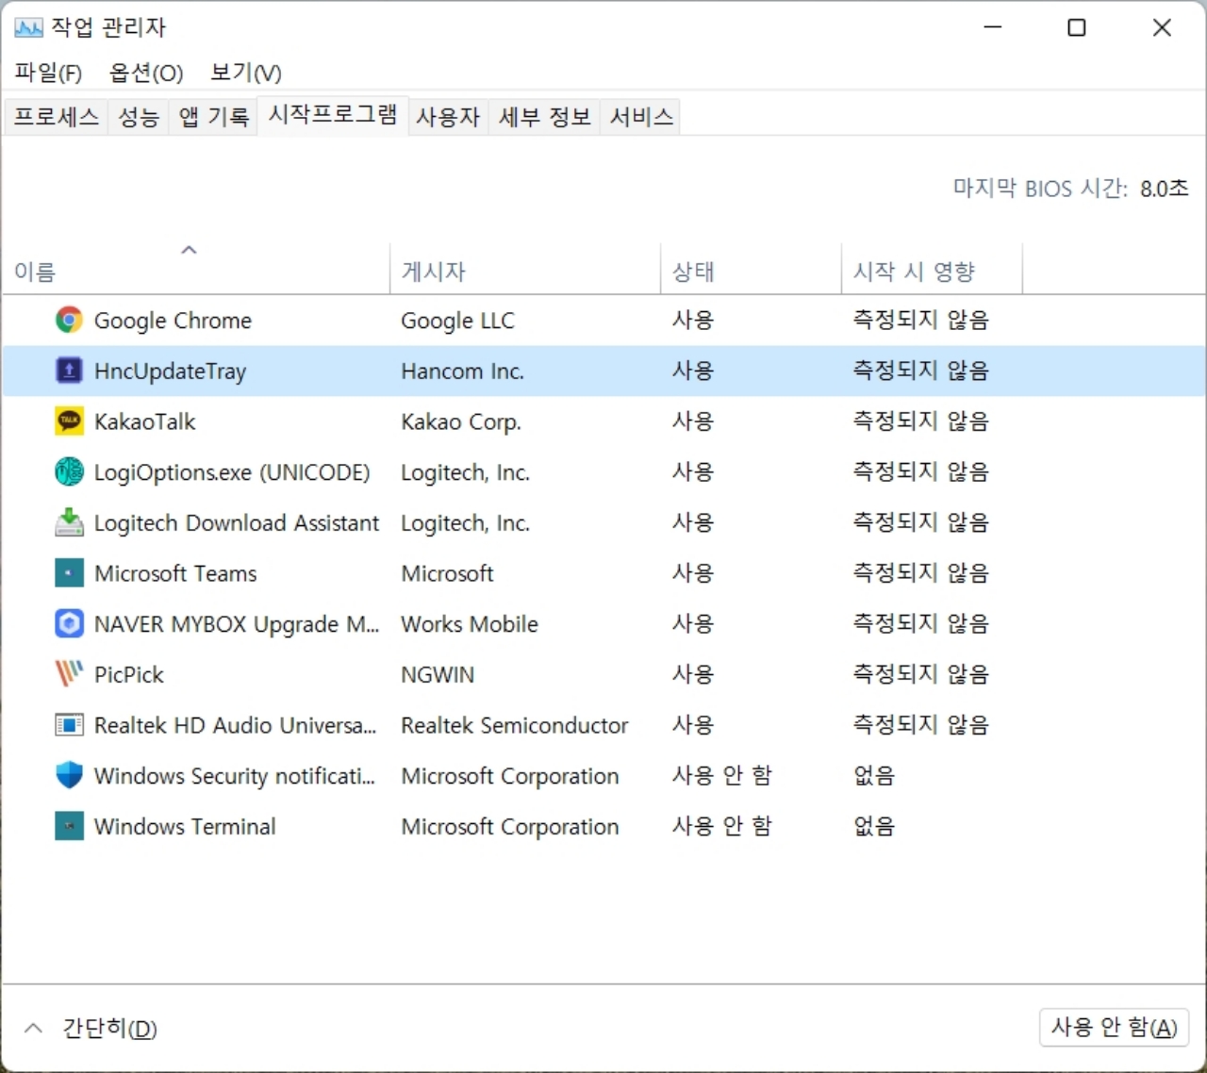Viewport: 1207px width, 1073px height.
Task: Select the PicPick icon
Action: [68, 673]
